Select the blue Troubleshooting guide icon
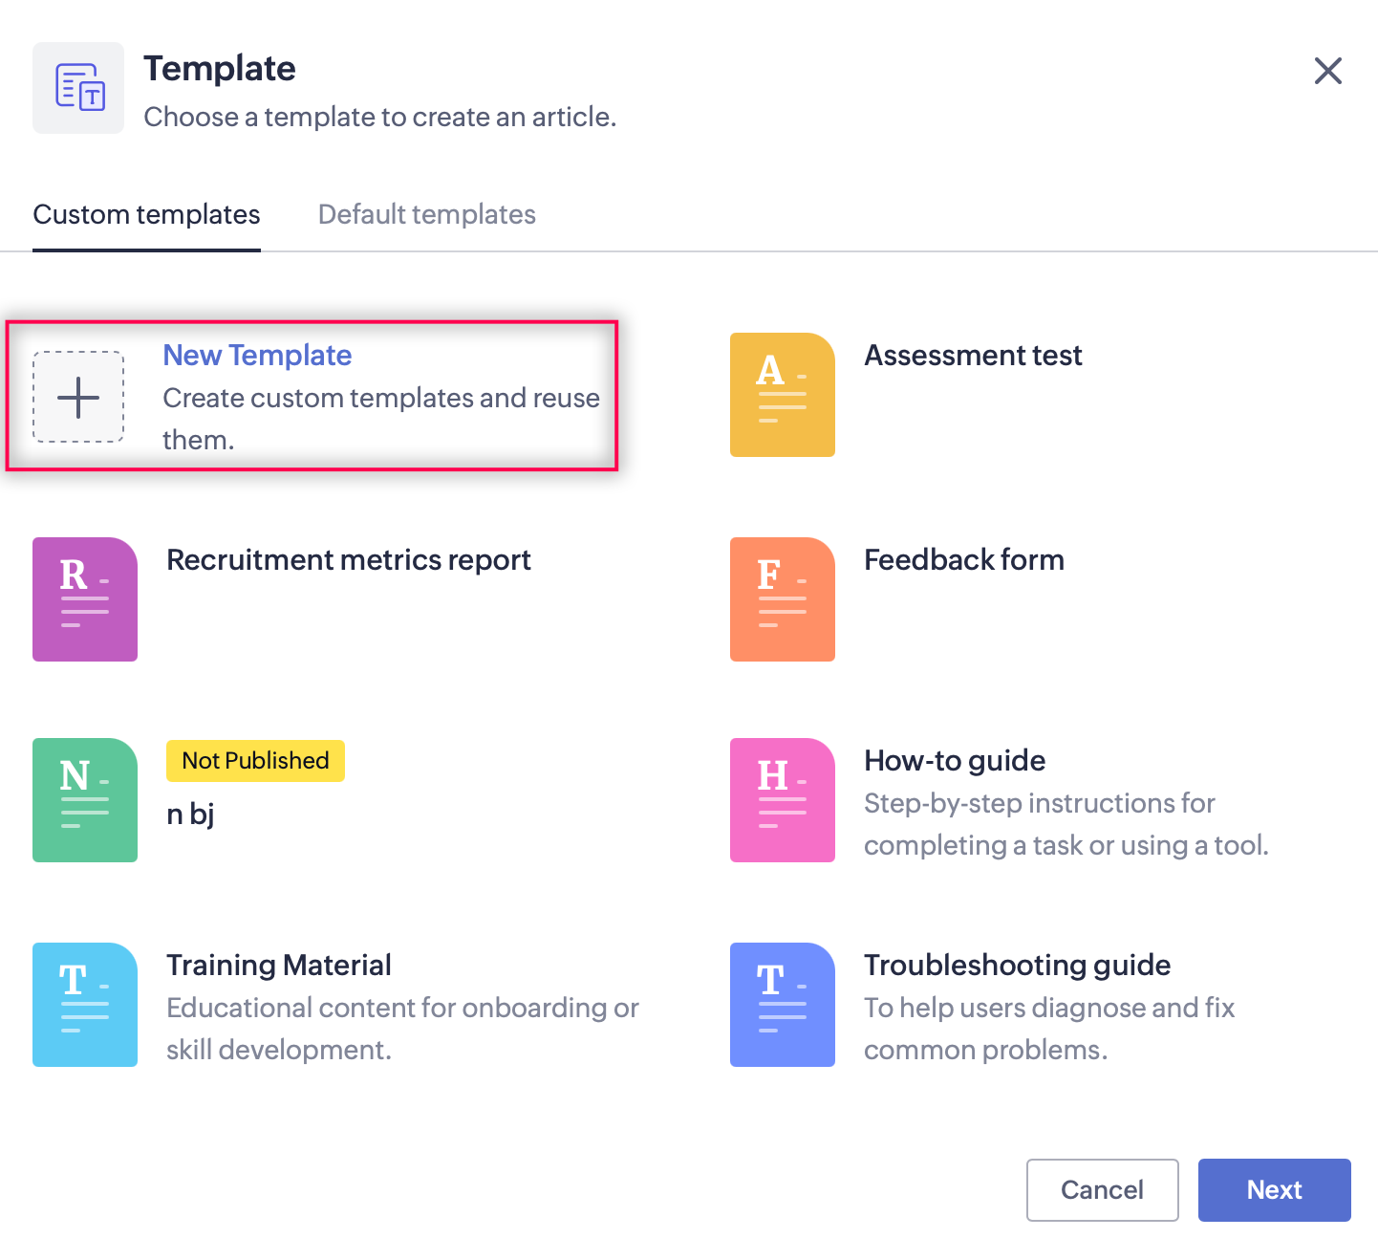The image size is (1378, 1260). tap(782, 1005)
